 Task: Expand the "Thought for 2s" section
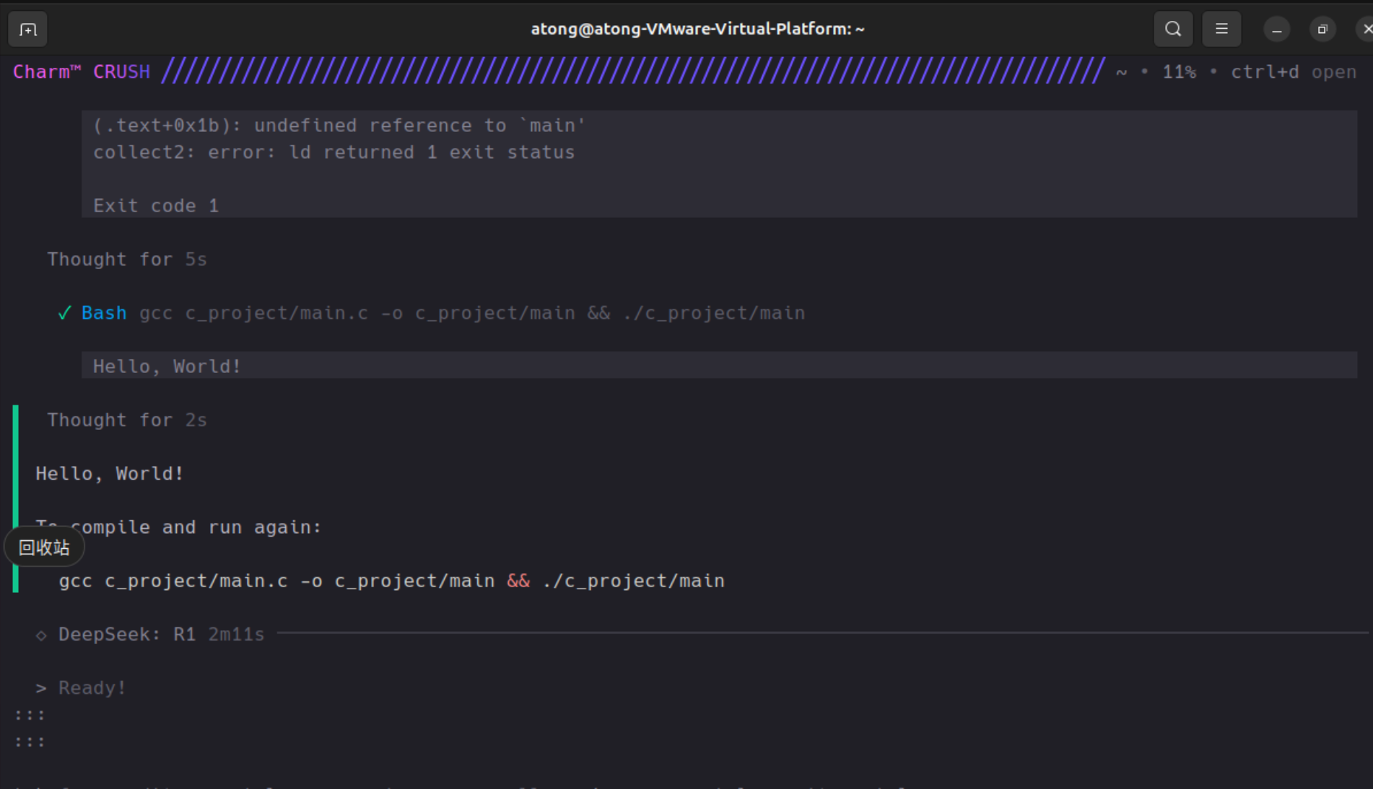point(127,420)
